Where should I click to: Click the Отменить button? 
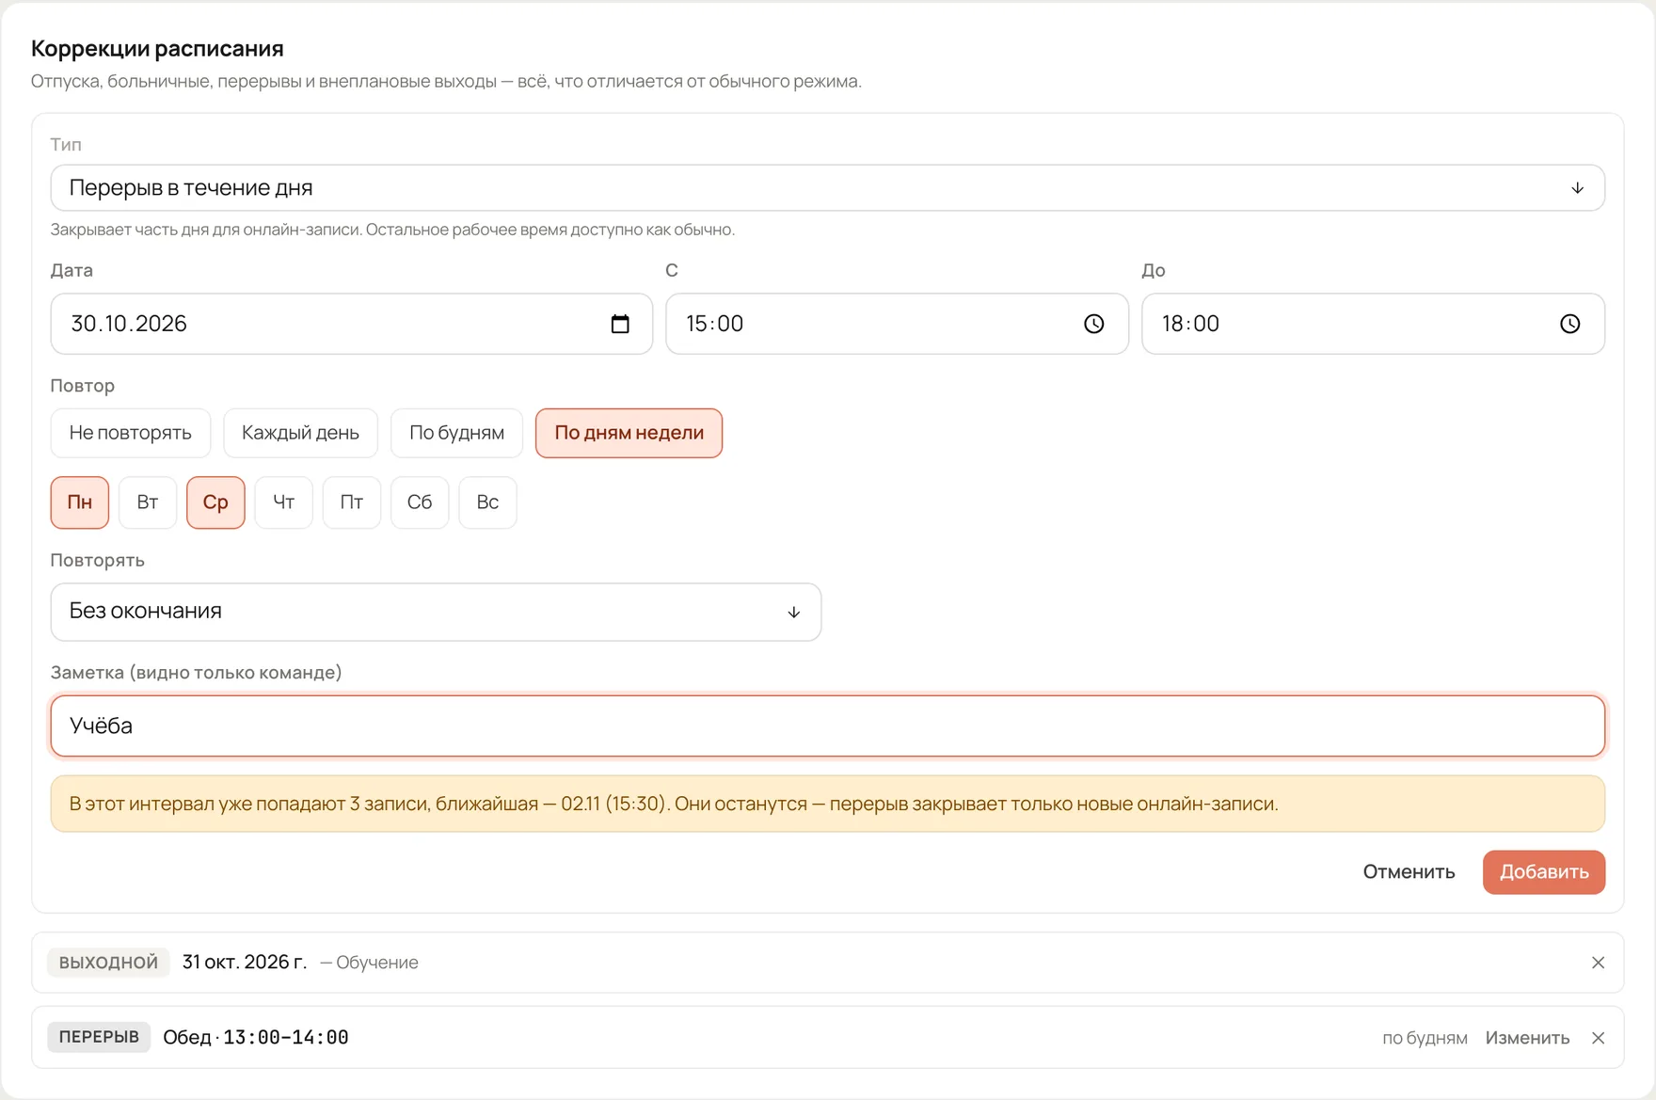tap(1409, 872)
